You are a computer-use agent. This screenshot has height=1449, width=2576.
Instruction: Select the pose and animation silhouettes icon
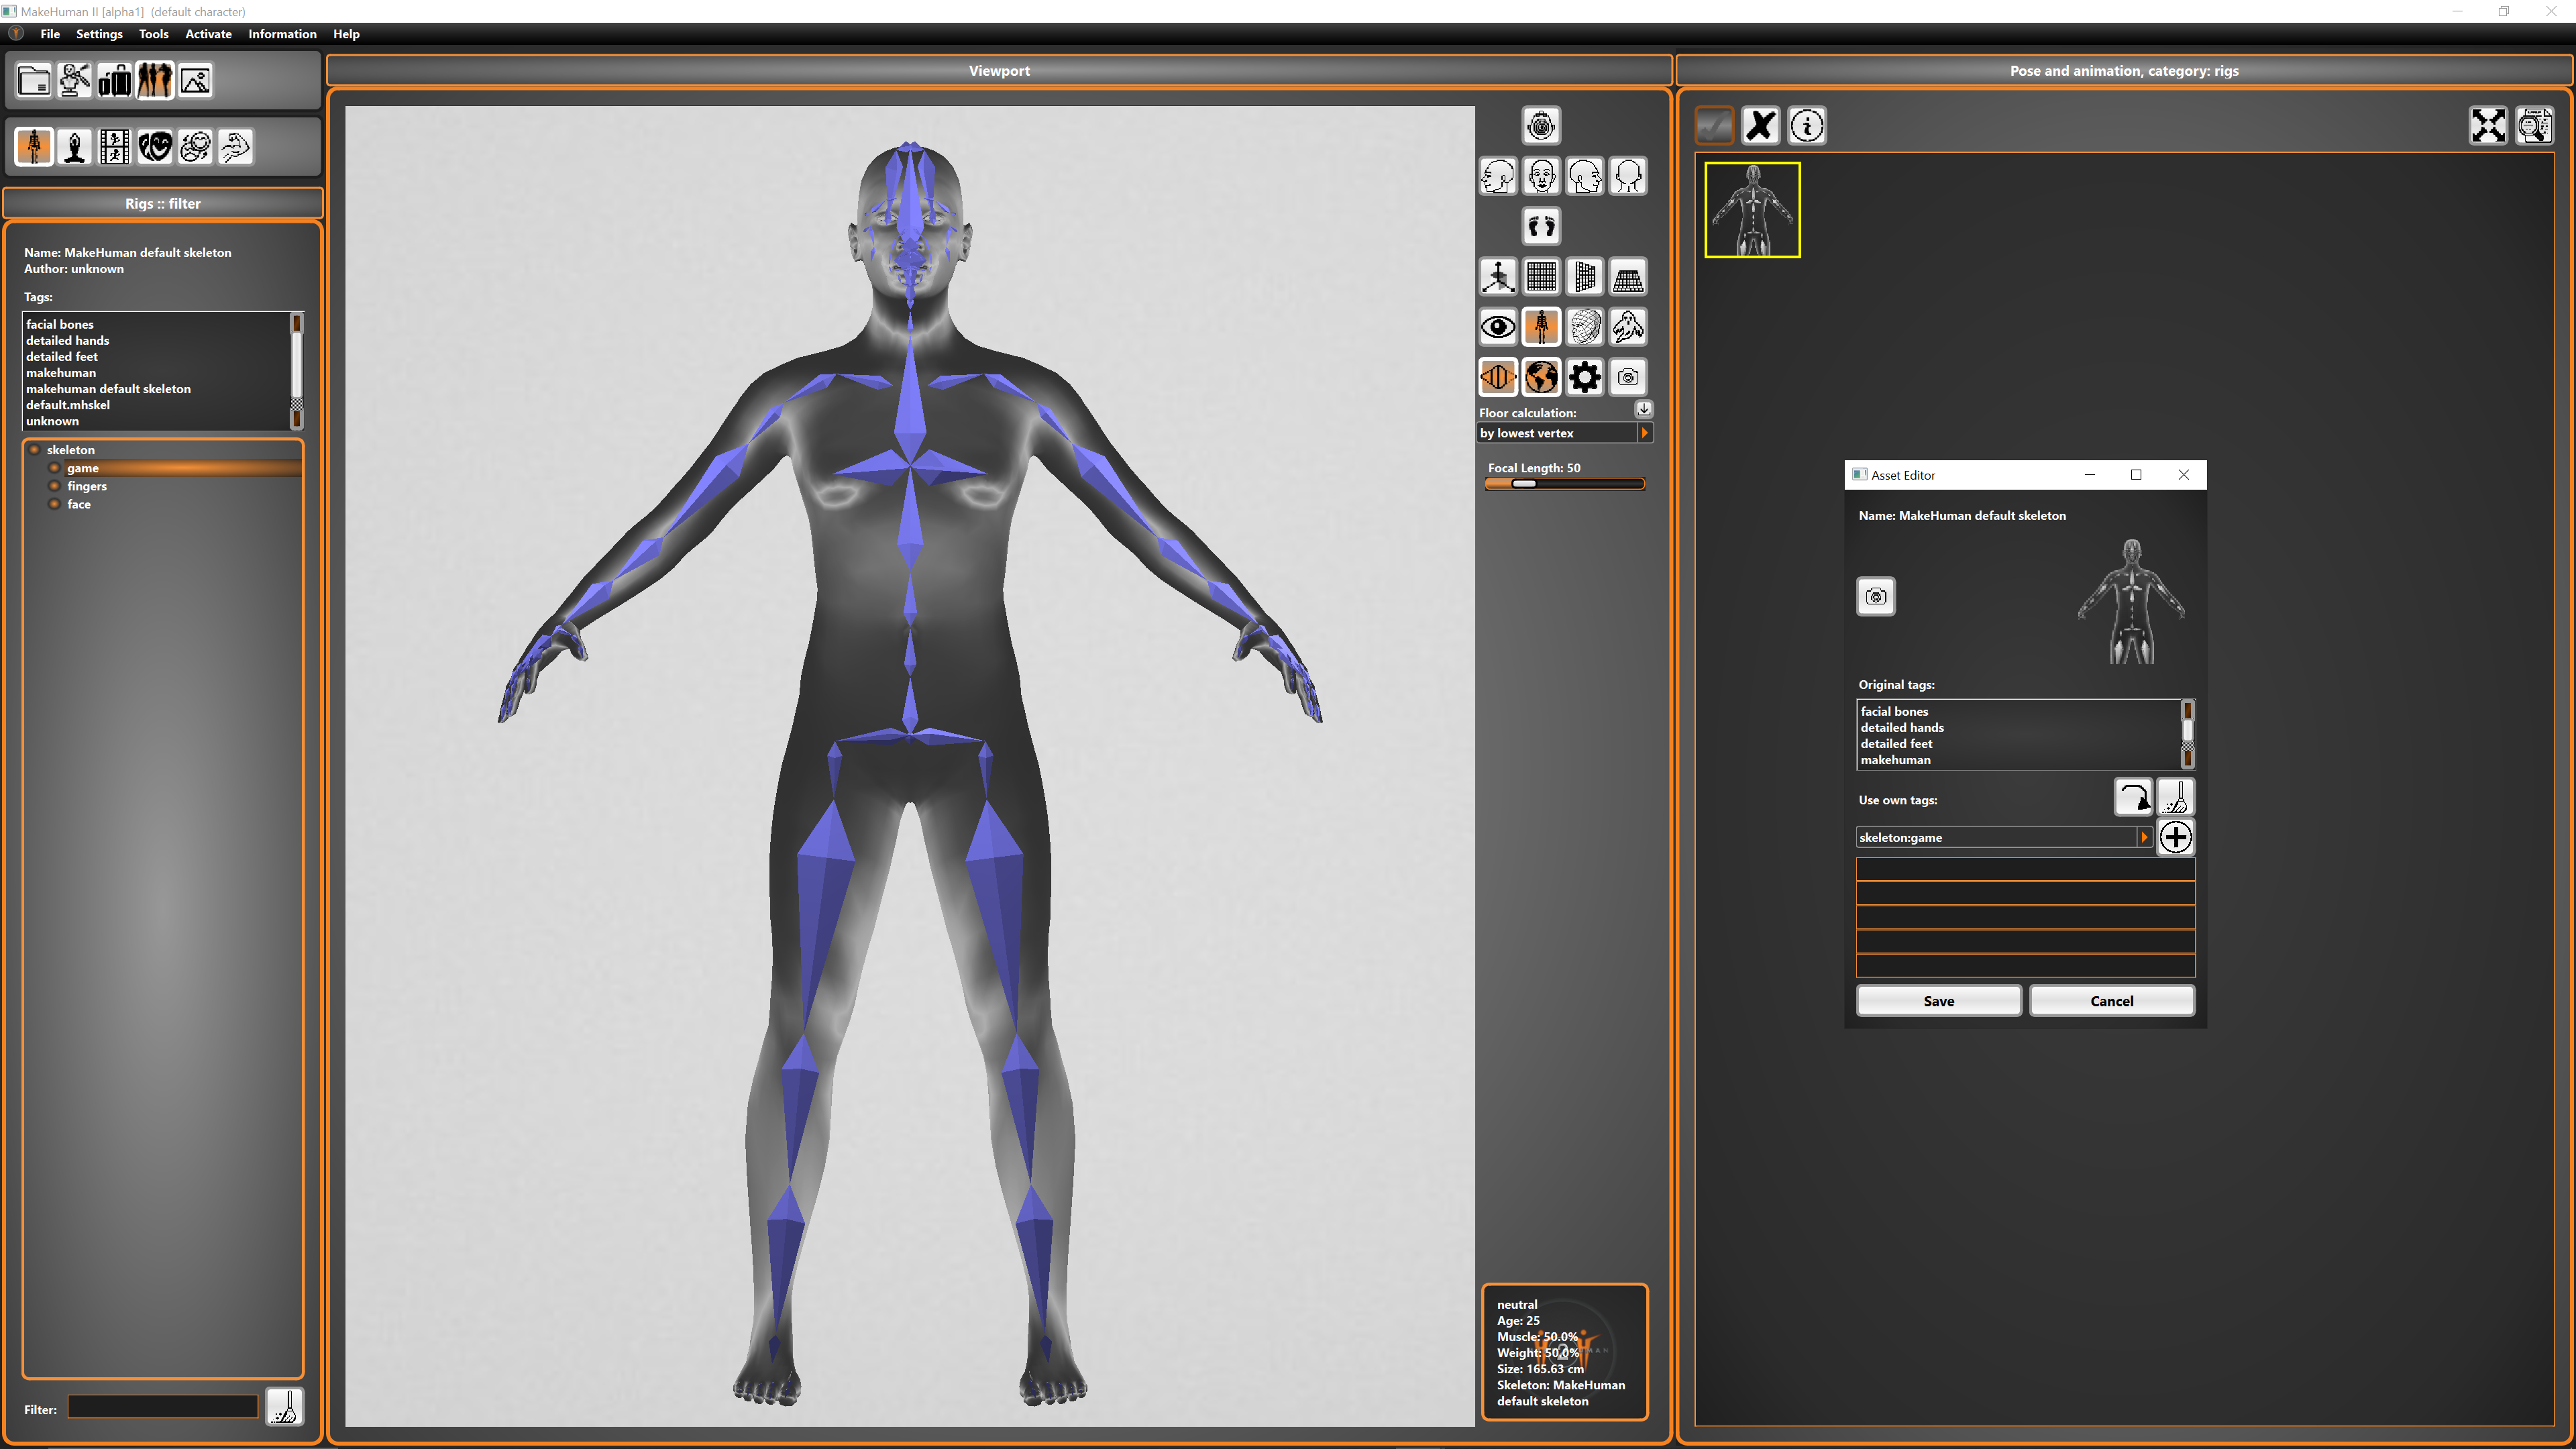coord(155,81)
